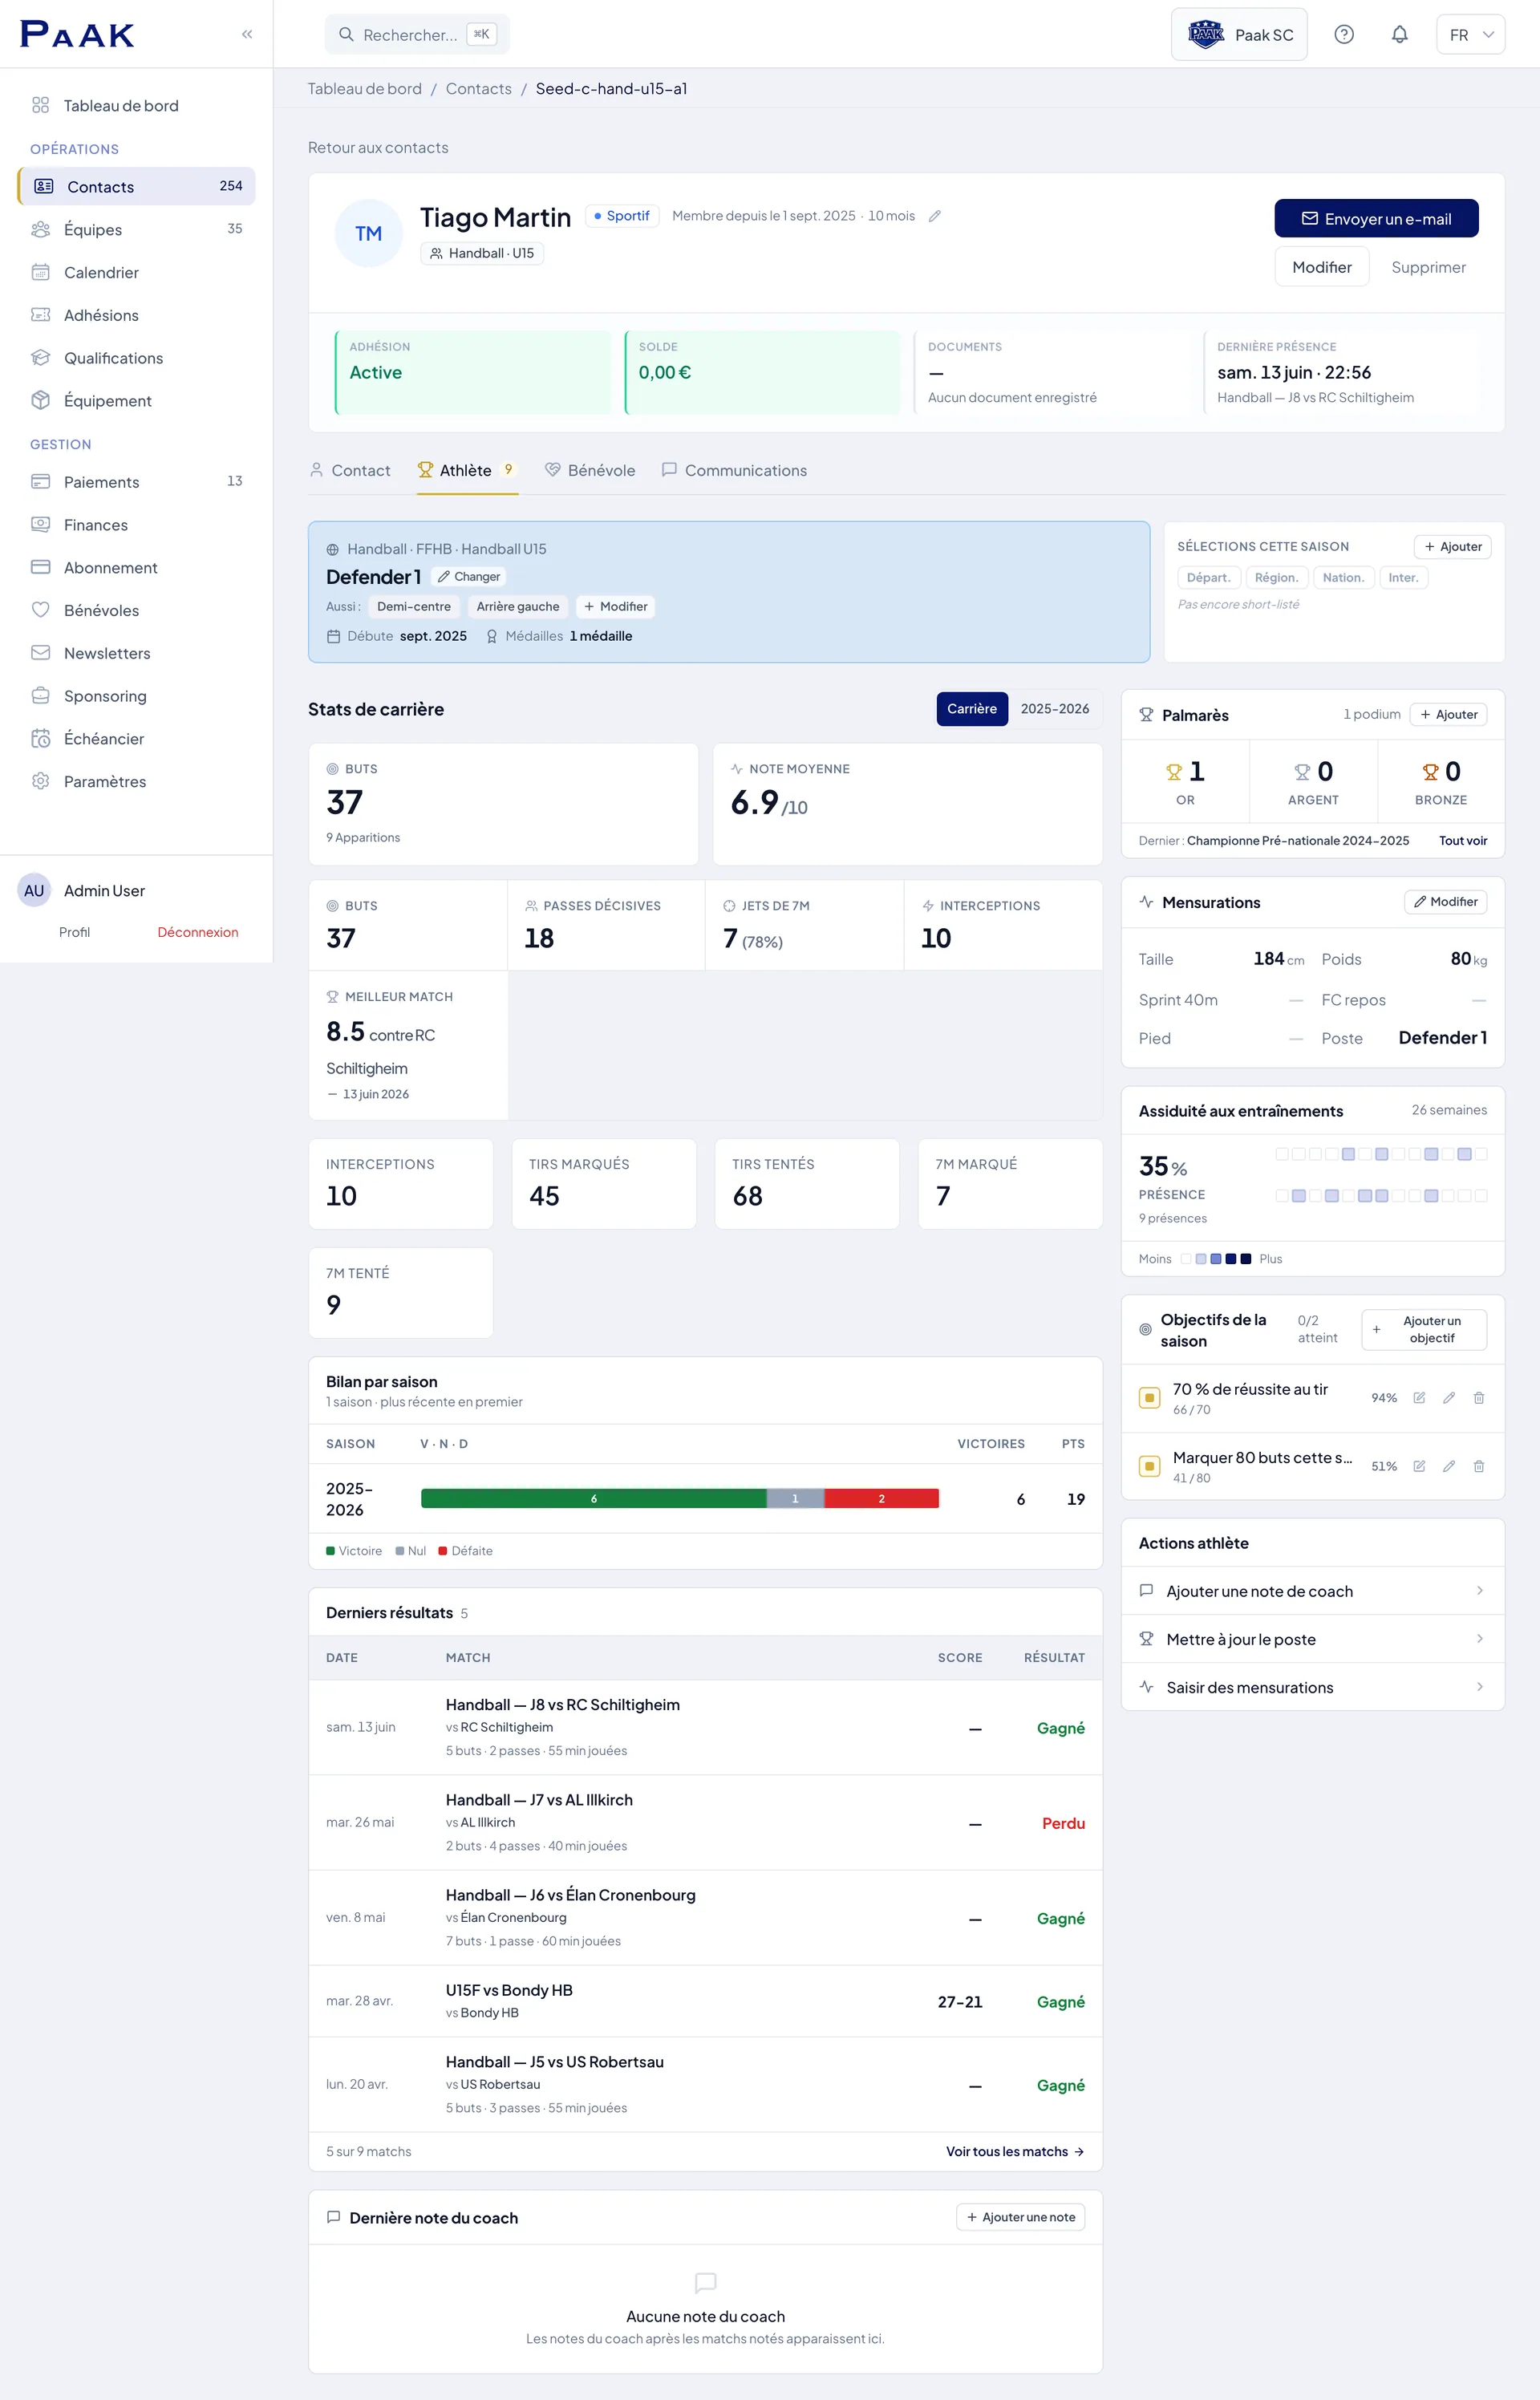This screenshot has height=2400, width=1540.
Task: Click the help question mark icon
Action: (x=1344, y=35)
